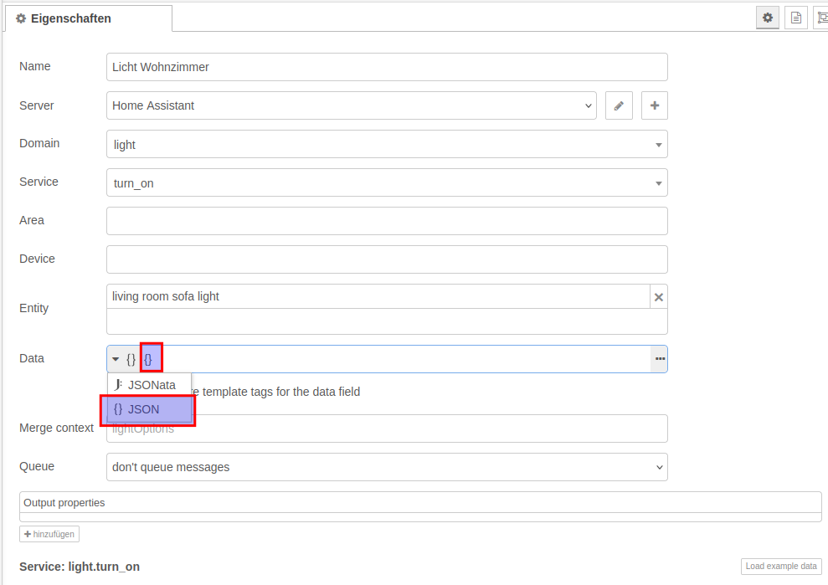Choose JSONata from the type menu
Screen dimensions: 828x585
click(150, 385)
